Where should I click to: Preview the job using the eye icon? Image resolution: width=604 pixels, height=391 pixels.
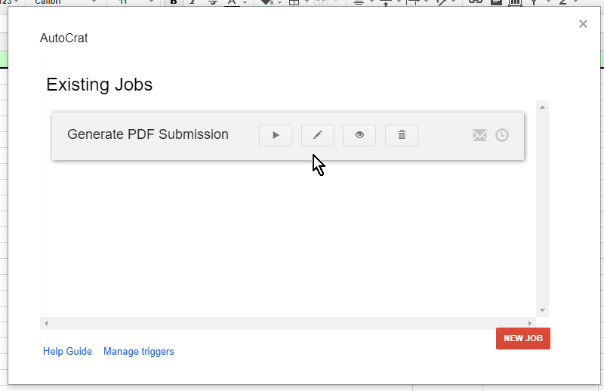tap(359, 135)
